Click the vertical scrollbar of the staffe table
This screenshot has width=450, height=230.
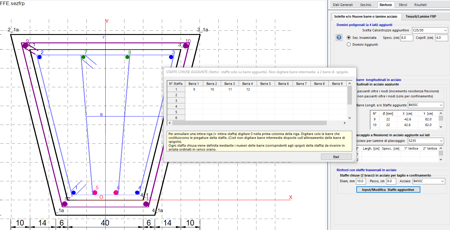(349, 95)
